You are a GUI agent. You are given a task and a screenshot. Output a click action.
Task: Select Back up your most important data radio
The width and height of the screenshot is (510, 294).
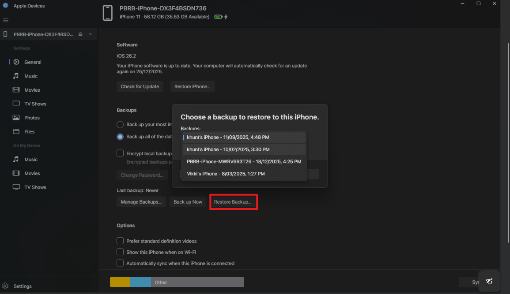(x=120, y=124)
